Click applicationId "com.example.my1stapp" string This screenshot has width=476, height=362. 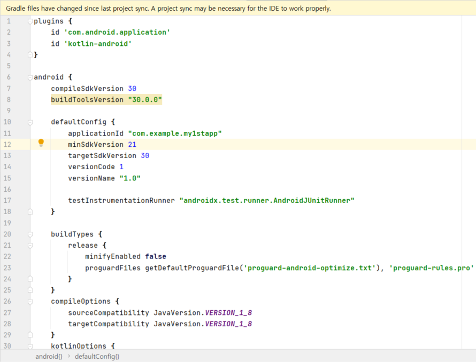click(x=175, y=133)
